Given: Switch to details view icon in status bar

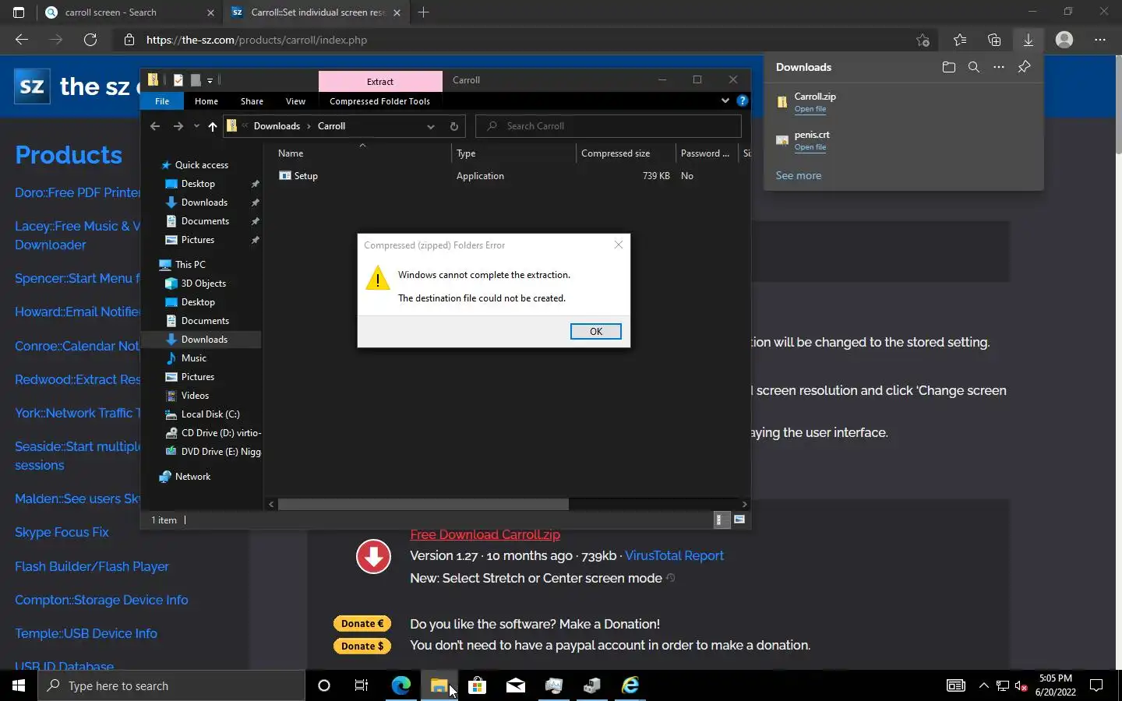Looking at the screenshot, I should click(x=722, y=520).
